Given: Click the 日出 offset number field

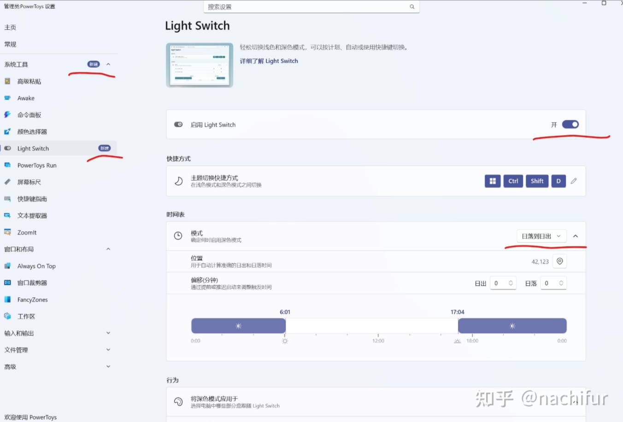Looking at the screenshot, I should point(500,283).
